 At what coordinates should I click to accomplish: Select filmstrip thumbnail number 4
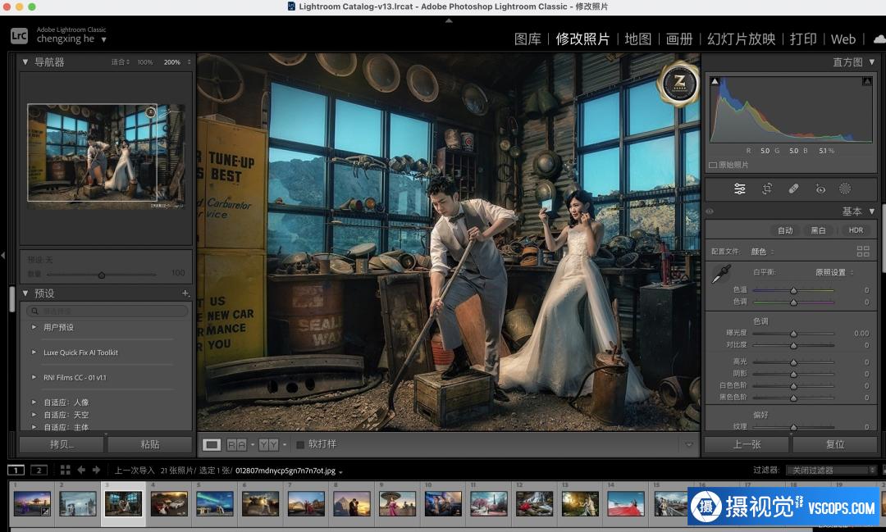coord(169,503)
